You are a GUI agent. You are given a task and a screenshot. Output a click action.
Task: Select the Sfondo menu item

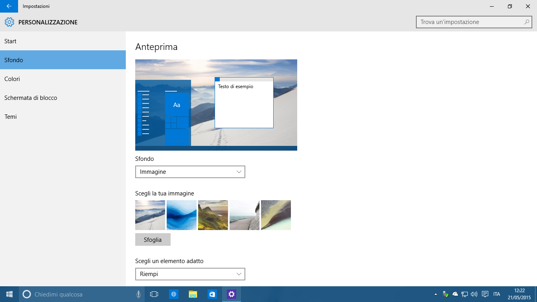coord(63,60)
